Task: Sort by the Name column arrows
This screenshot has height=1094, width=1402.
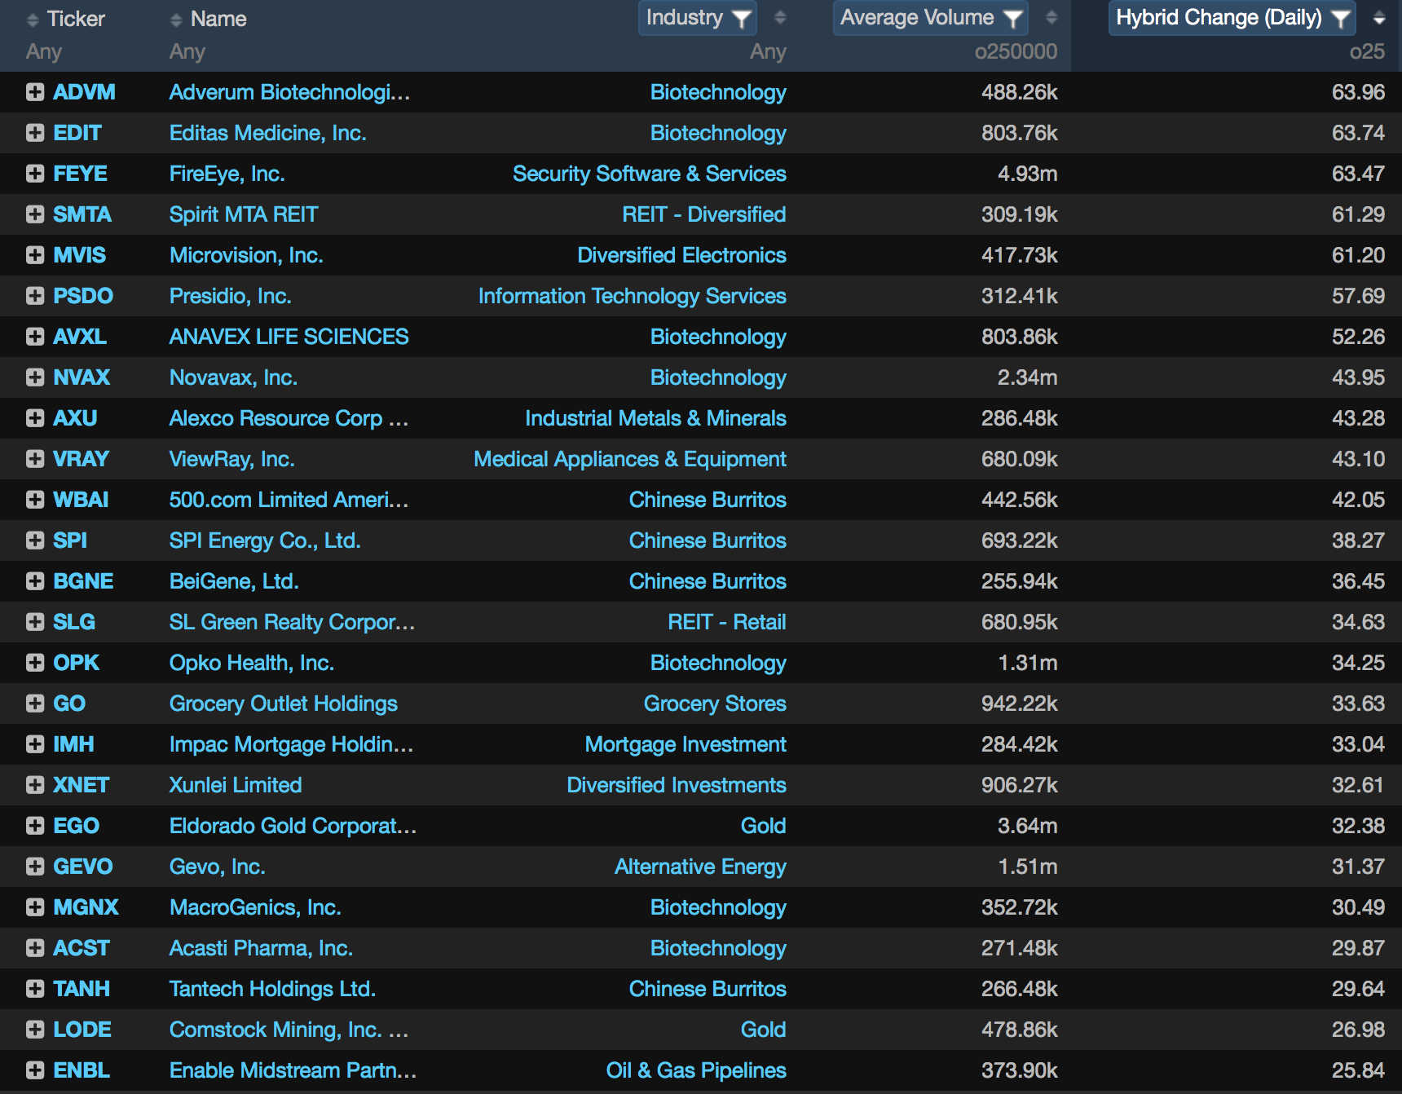Action: [176, 20]
